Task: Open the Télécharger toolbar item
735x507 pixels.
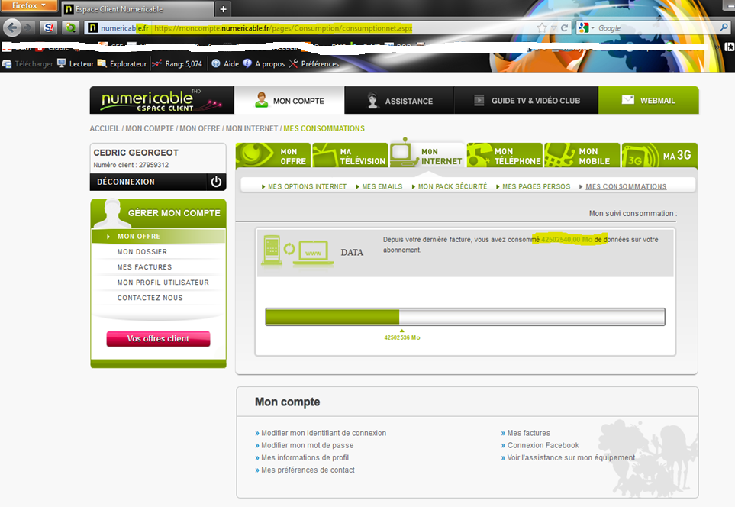Action: tap(28, 64)
